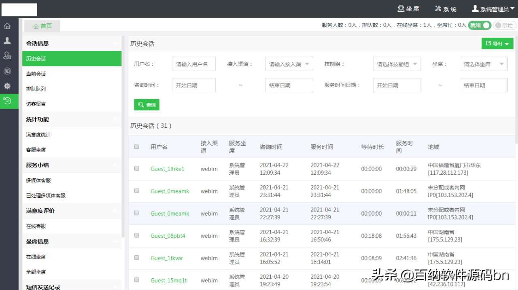This screenshot has height=290, width=518.
Task: Click the 00:18:08 waiting time cell
Action: point(372,236)
